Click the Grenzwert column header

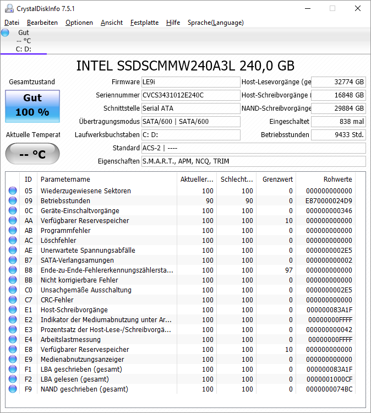[276, 179]
